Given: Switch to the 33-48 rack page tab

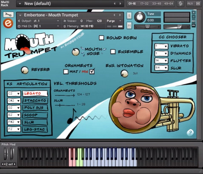Looking at the screenshot, I should coord(156,3).
